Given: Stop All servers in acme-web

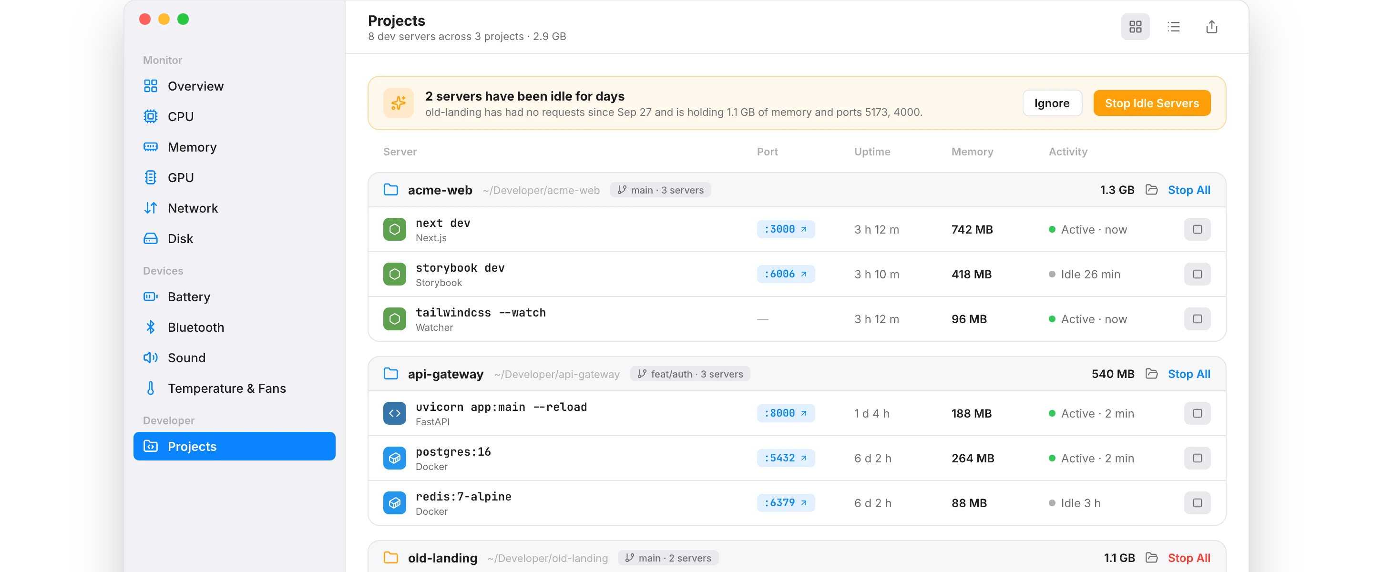Looking at the screenshot, I should (1188, 190).
